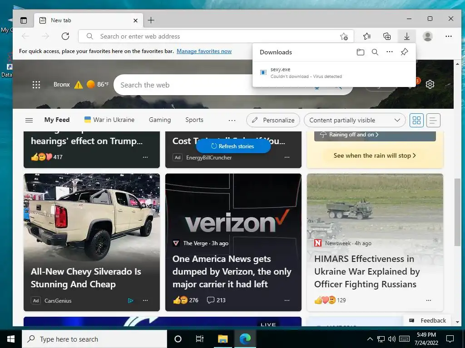The height and width of the screenshot is (348, 465).
Task: Close the New tab
Action: pos(135,20)
